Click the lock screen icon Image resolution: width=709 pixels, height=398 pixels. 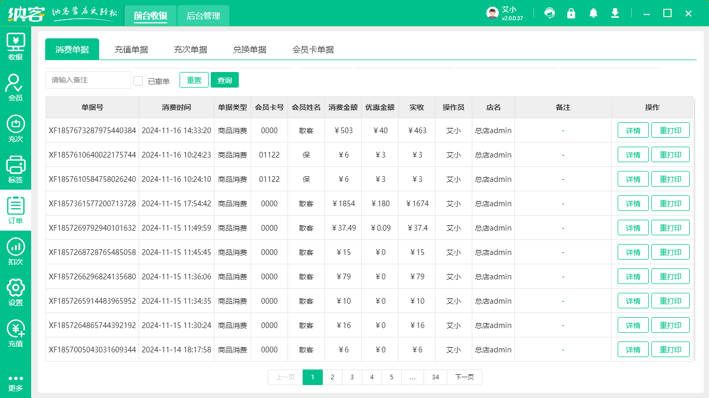(x=571, y=13)
